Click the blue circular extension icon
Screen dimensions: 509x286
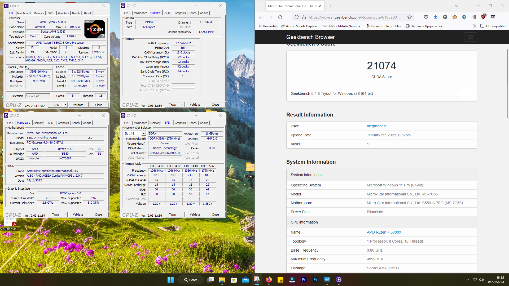pyautogui.click(x=464, y=17)
